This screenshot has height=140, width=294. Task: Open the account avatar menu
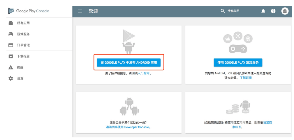[285, 11]
